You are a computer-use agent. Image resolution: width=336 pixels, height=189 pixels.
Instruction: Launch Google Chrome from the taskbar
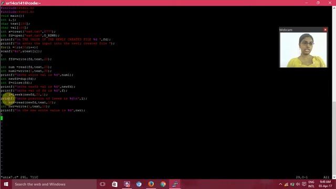tap(163, 184)
